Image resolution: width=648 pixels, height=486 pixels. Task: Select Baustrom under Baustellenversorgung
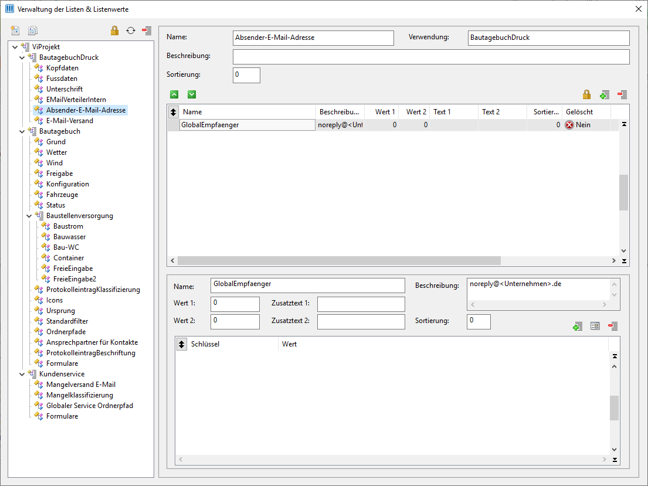[x=68, y=226]
